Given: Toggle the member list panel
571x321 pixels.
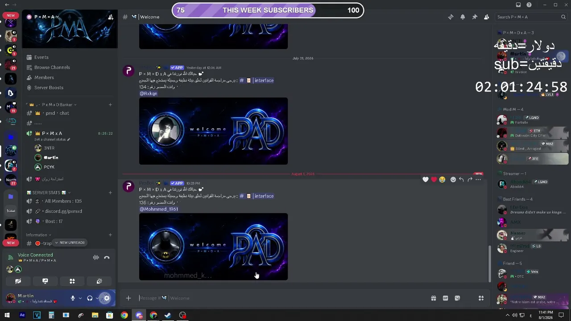Looking at the screenshot, I should click(x=486, y=17).
